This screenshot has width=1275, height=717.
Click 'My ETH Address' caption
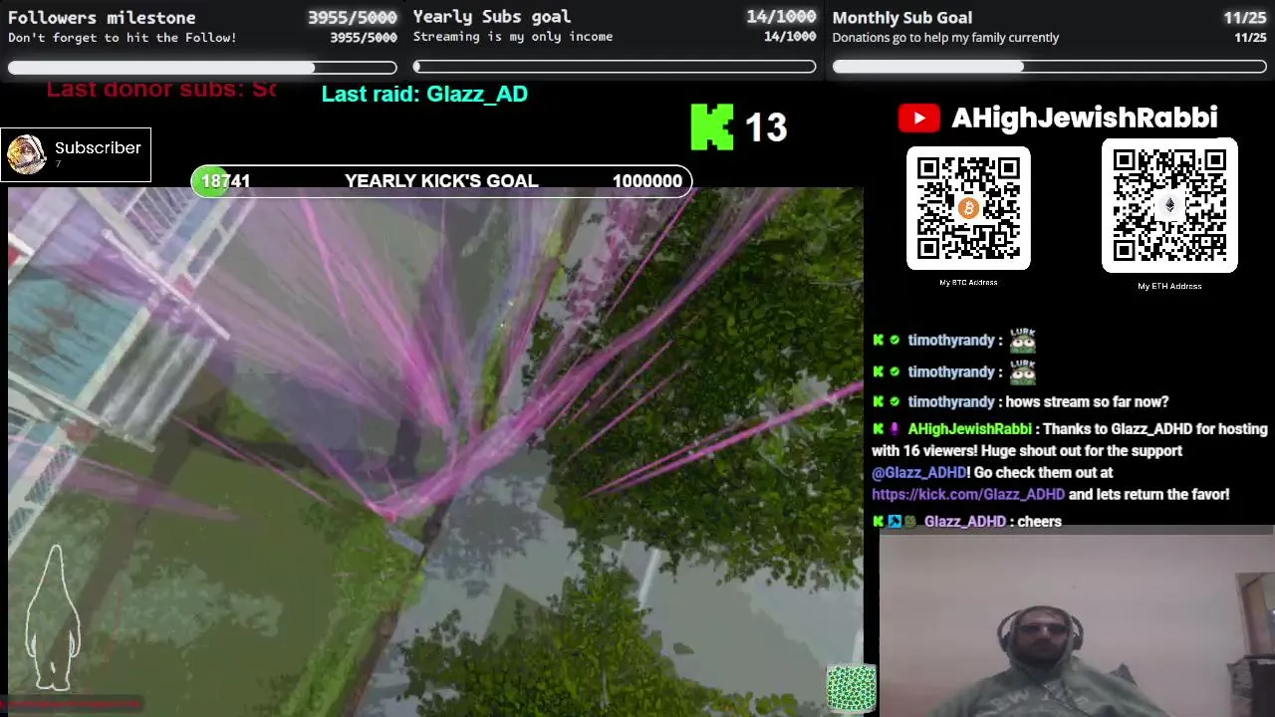[x=1169, y=287]
